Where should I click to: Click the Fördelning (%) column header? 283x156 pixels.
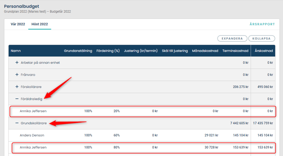(x=108, y=51)
